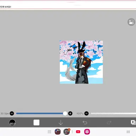Viewport: 136px width, 136px height.
Task: Open recent apps navigation button
Action: [x=128, y=132]
